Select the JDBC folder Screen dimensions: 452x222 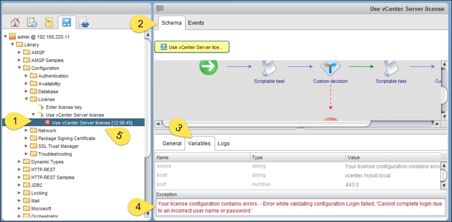[x=37, y=185]
